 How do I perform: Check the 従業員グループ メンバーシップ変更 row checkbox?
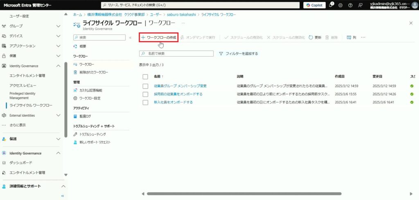tap(145, 86)
